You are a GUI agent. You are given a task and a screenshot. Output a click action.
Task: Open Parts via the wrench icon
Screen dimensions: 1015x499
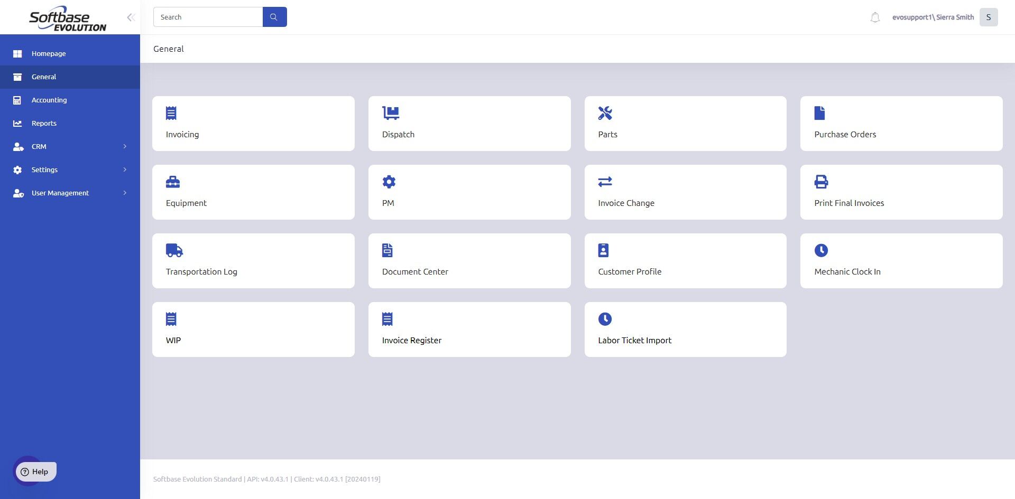click(x=605, y=113)
